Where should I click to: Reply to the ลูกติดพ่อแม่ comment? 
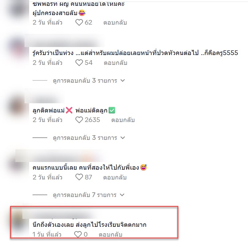coord(123,120)
